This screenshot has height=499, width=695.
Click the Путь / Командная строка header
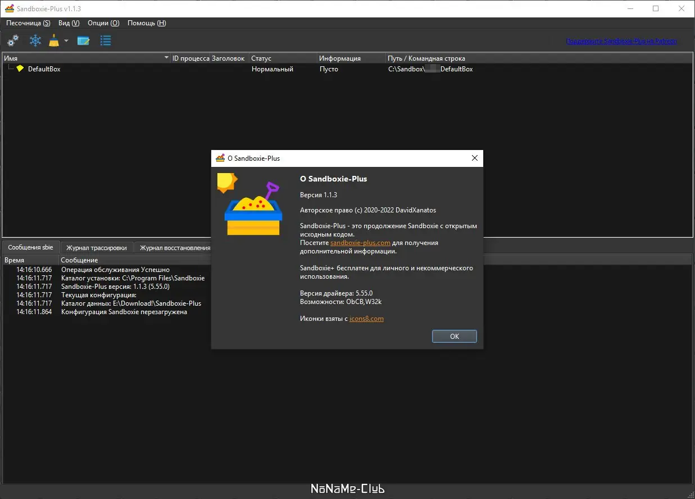[539, 58]
